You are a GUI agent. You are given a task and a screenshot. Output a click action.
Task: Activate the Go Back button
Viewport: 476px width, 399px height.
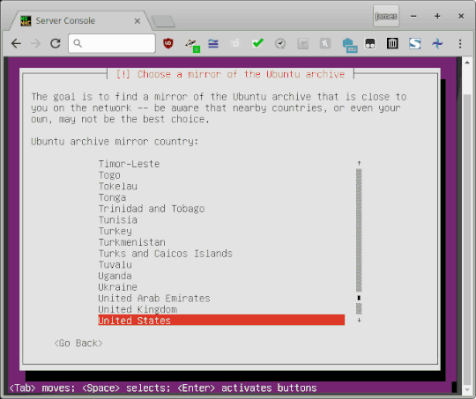[x=78, y=344]
